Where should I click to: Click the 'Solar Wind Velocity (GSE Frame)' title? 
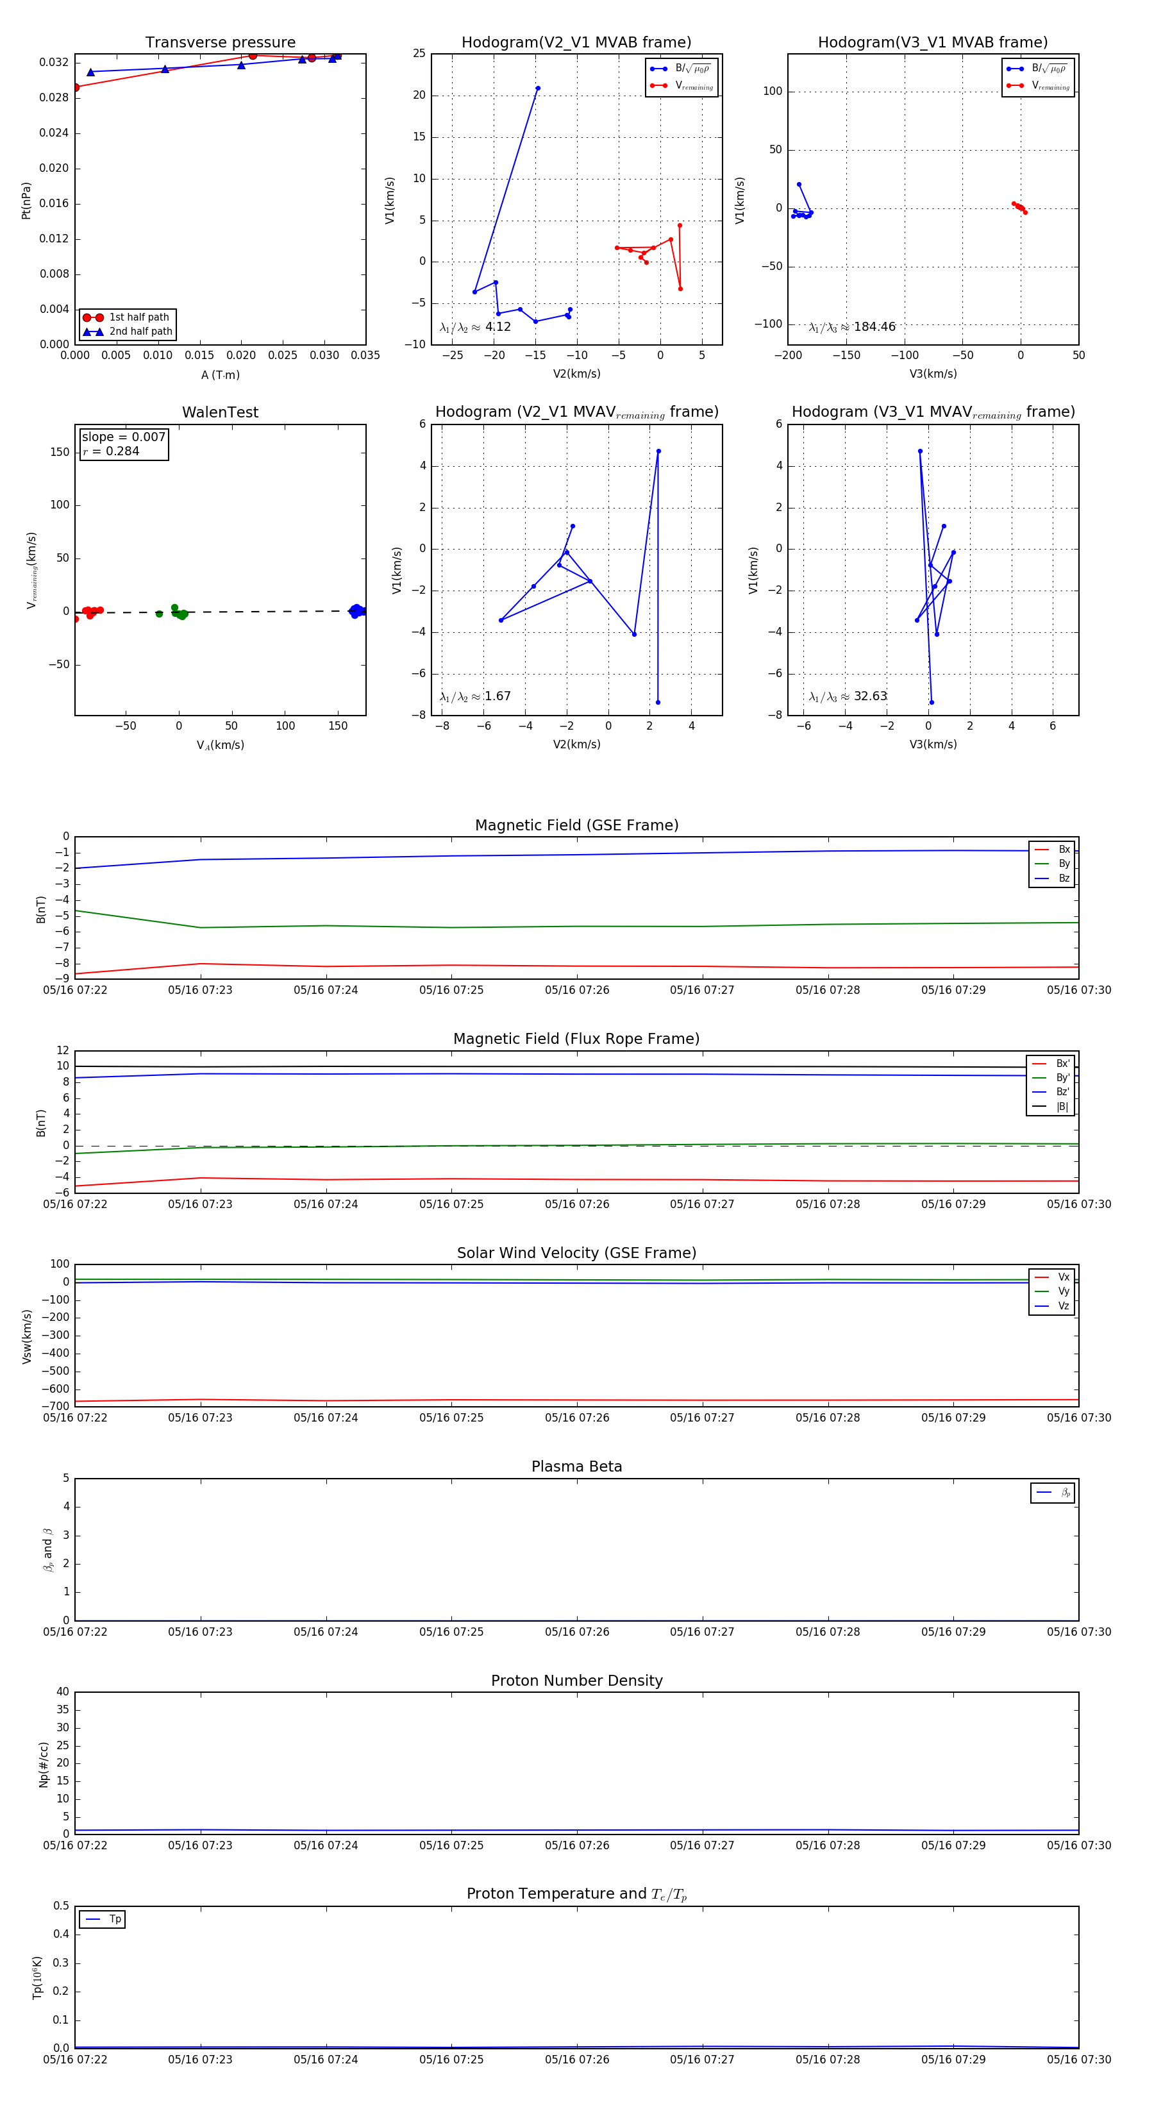[576, 1253]
